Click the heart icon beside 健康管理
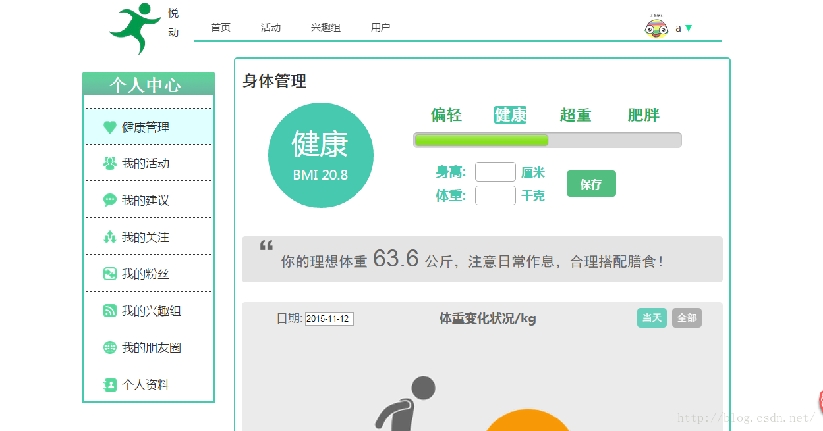823x431 pixels. point(110,127)
